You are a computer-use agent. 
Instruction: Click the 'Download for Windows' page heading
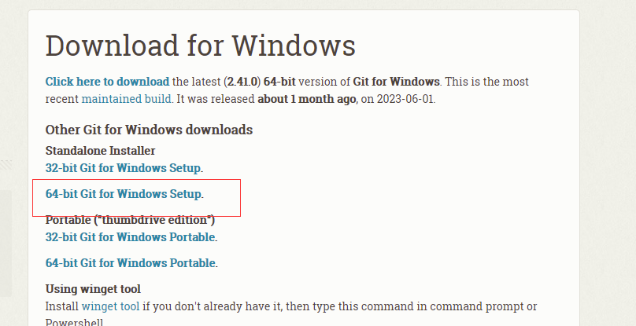201,46
